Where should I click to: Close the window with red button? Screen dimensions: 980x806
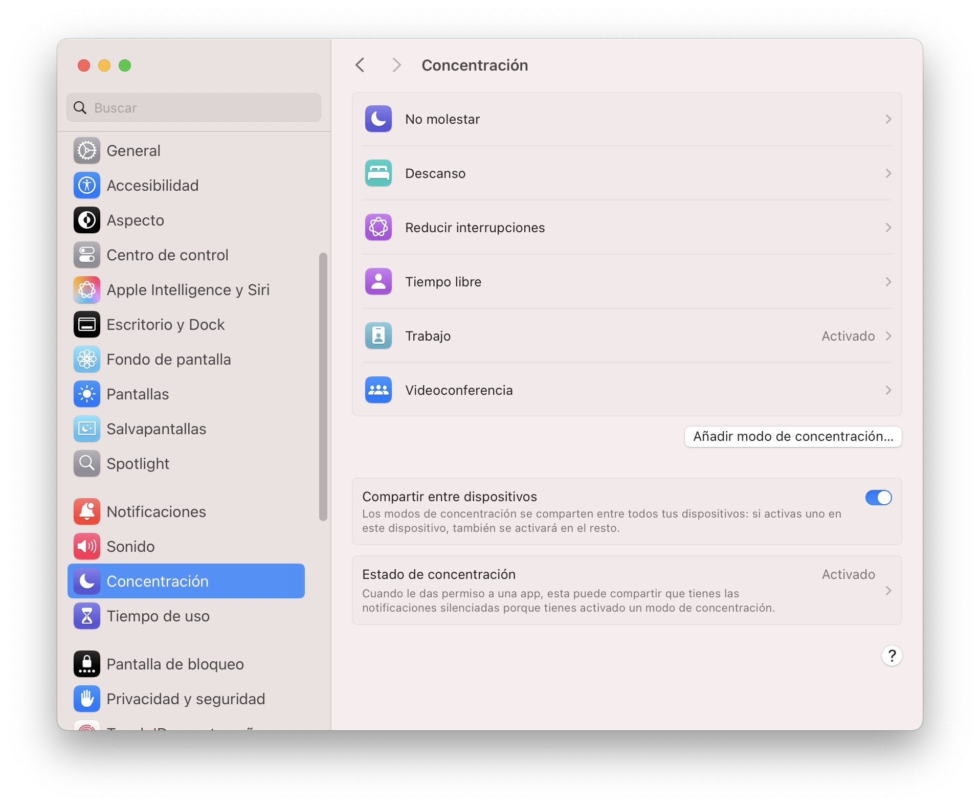(84, 65)
